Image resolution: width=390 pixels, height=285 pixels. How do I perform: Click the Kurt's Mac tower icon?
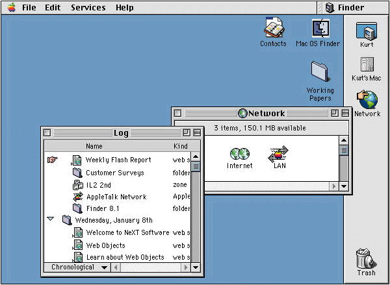coord(367,65)
